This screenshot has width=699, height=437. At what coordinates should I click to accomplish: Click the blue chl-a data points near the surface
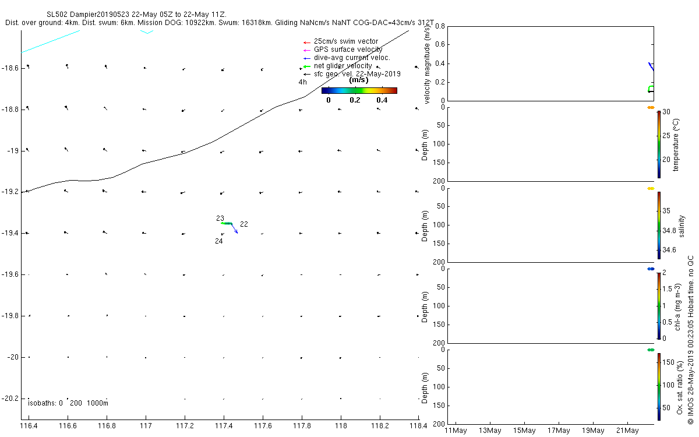click(651, 269)
